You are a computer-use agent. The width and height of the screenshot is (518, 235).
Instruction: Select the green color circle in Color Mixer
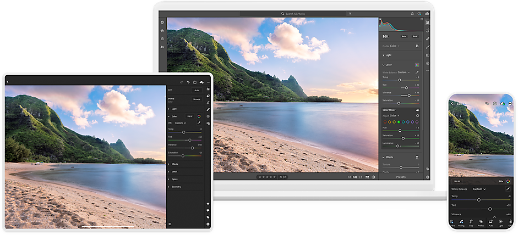pos(399,122)
